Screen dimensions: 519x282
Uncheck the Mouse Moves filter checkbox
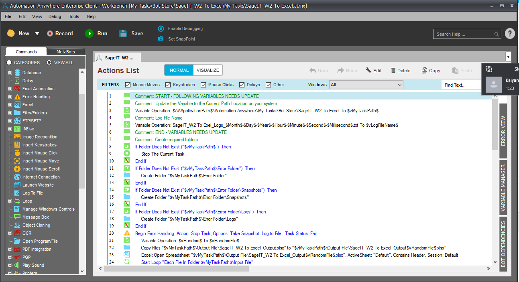128,85
